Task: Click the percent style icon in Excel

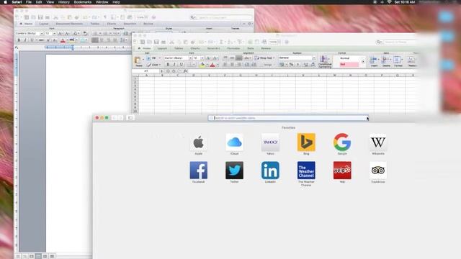Action: tap(291, 64)
